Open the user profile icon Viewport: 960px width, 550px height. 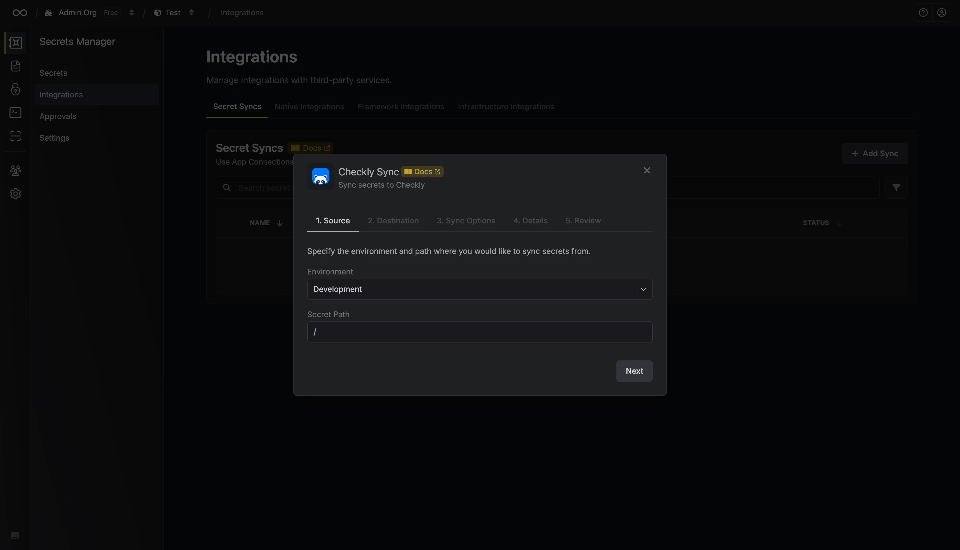[x=941, y=13]
